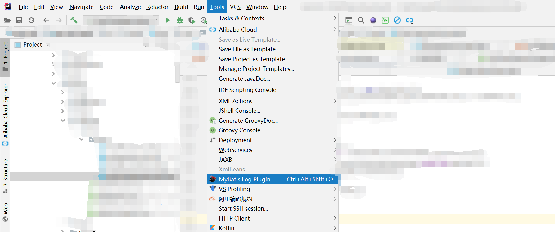555x232 pixels.
Task: Open the View menu
Action: 56,7
